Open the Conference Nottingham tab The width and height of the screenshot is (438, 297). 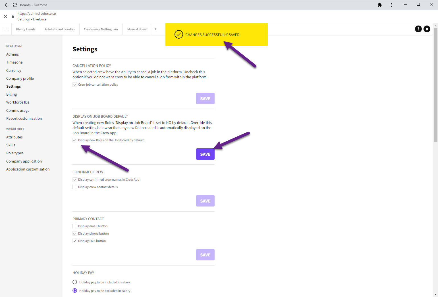point(101,29)
